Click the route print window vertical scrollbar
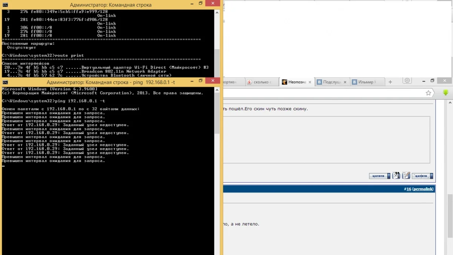453x255 pixels. (217, 43)
